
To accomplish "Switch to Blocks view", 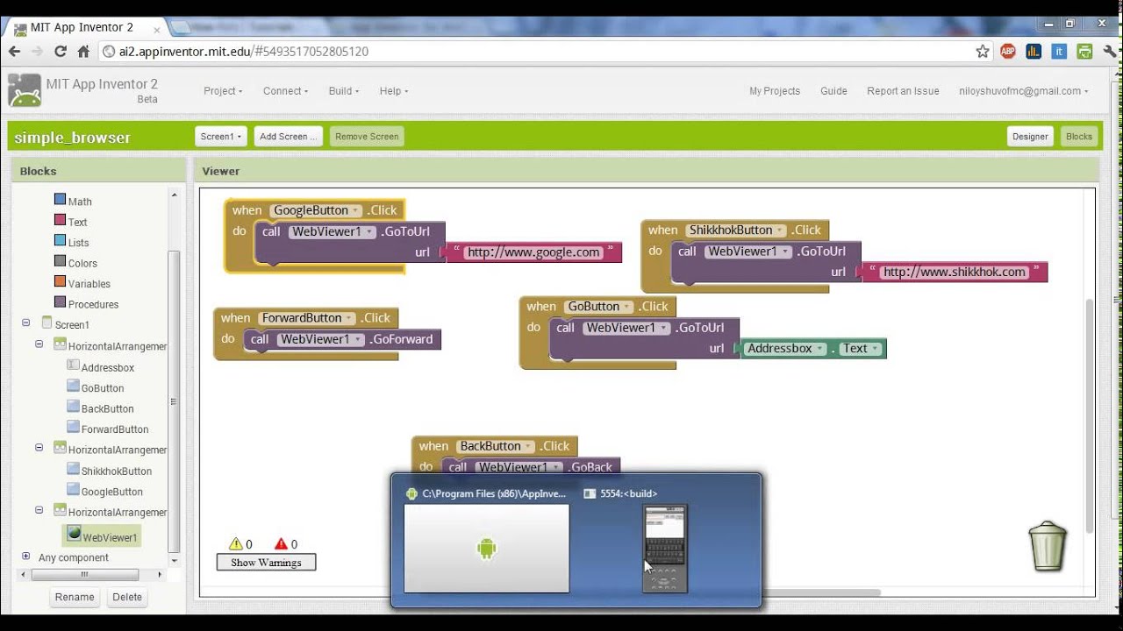I will [1079, 137].
